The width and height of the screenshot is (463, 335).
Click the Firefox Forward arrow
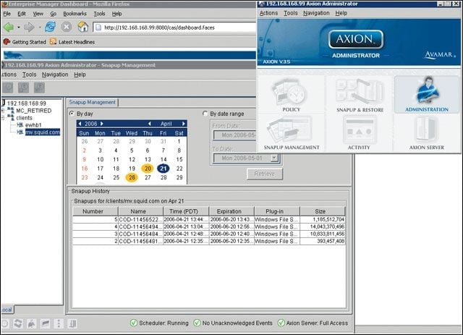pyautogui.click(x=29, y=27)
